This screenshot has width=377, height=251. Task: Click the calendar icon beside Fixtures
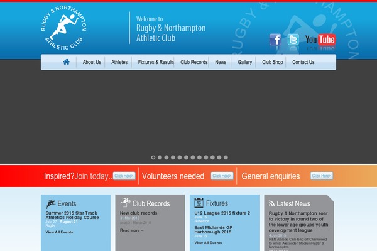click(199, 203)
